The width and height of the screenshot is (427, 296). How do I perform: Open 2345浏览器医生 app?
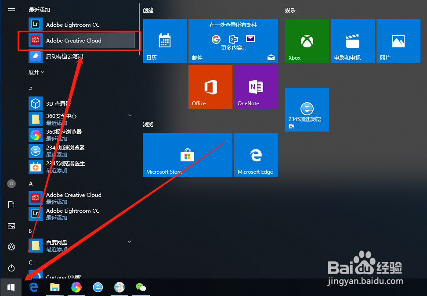[x=81, y=167]
